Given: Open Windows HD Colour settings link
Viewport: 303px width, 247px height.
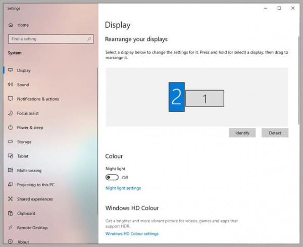Looking at the screenshot, I should 132,234.
